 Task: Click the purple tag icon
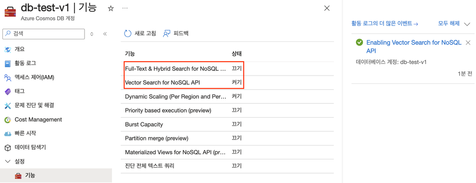point(8,91)
